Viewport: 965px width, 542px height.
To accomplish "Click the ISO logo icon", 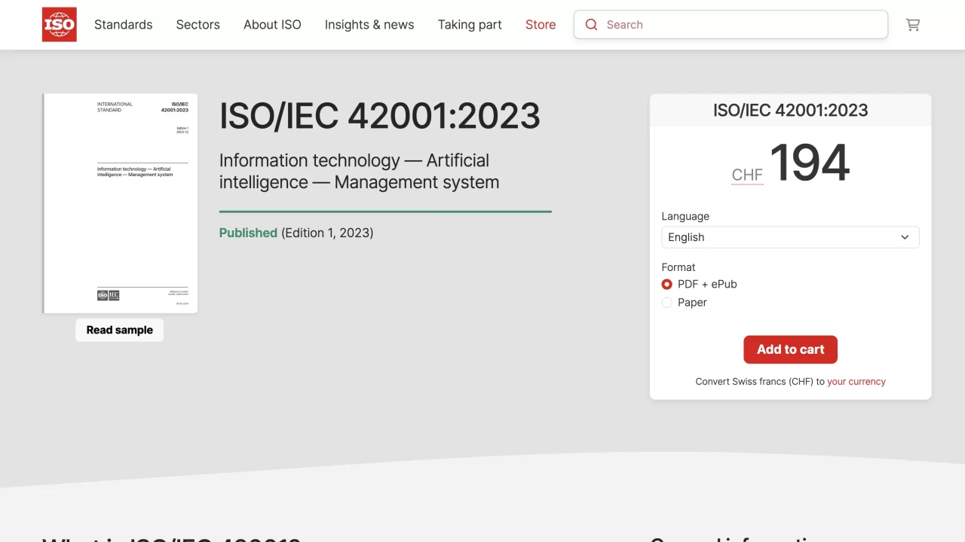I will (x=59, y=25).
